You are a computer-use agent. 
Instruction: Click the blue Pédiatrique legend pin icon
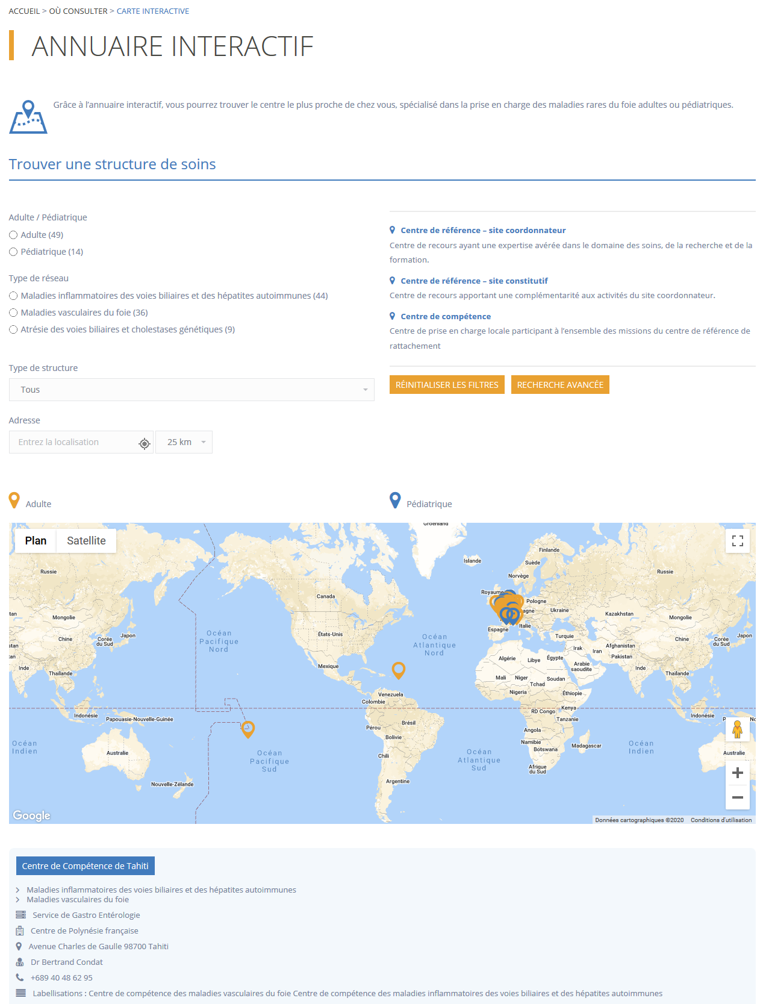395,500
